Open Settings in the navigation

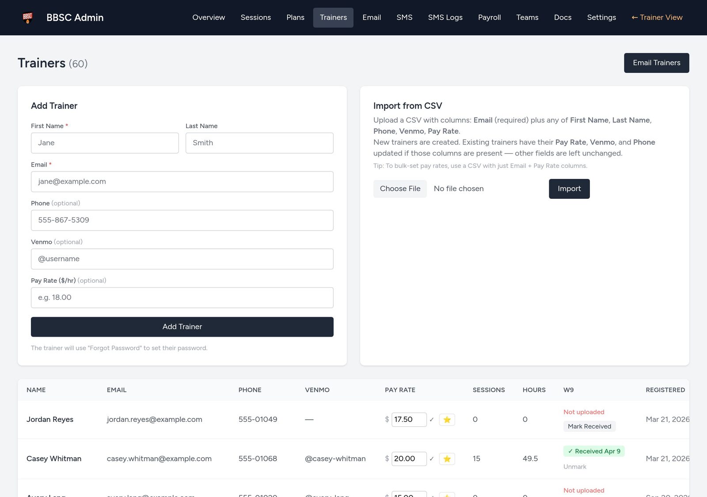tap(601, 18)
